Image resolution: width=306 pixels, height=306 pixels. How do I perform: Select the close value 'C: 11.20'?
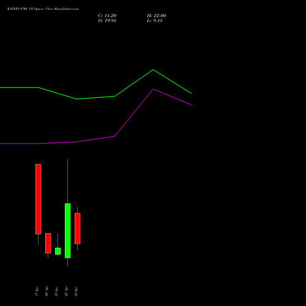[107, 16]
